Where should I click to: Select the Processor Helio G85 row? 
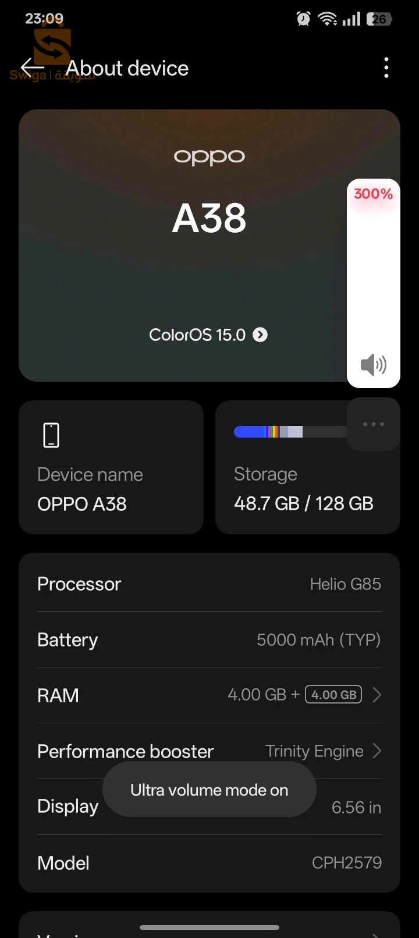209,584
